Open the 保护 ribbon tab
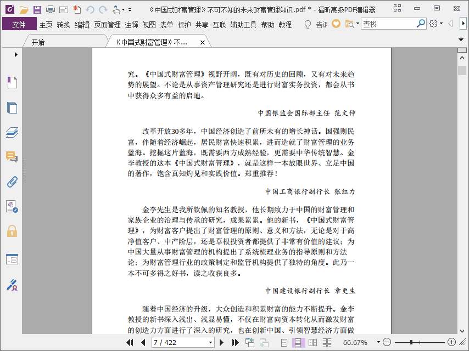Image resolution: width=469 pixels, height=351 pixels. coord(185,25)
